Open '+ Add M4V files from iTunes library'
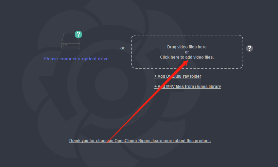 pos(188,87)
